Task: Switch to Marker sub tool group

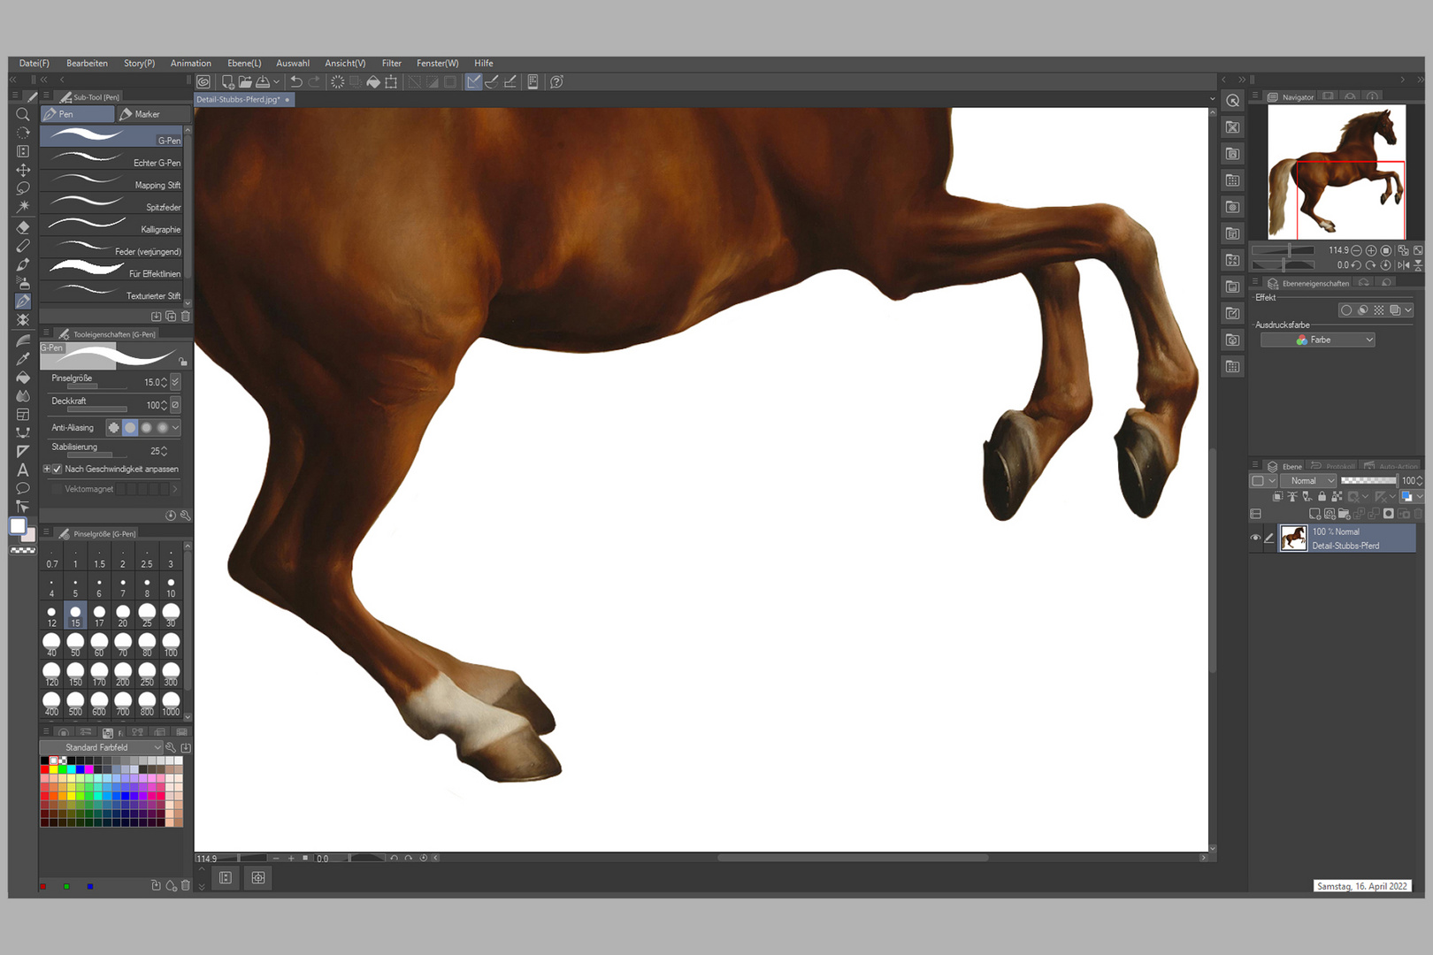Action: coord(153,114)
